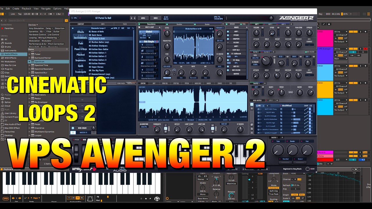
Task: Arm the 2 VPS Avenger track for recording
Action: [x=365, y=48]
